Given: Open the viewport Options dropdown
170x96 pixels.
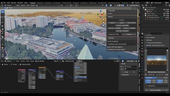Looking at the screenshot, I should (136, 8).
